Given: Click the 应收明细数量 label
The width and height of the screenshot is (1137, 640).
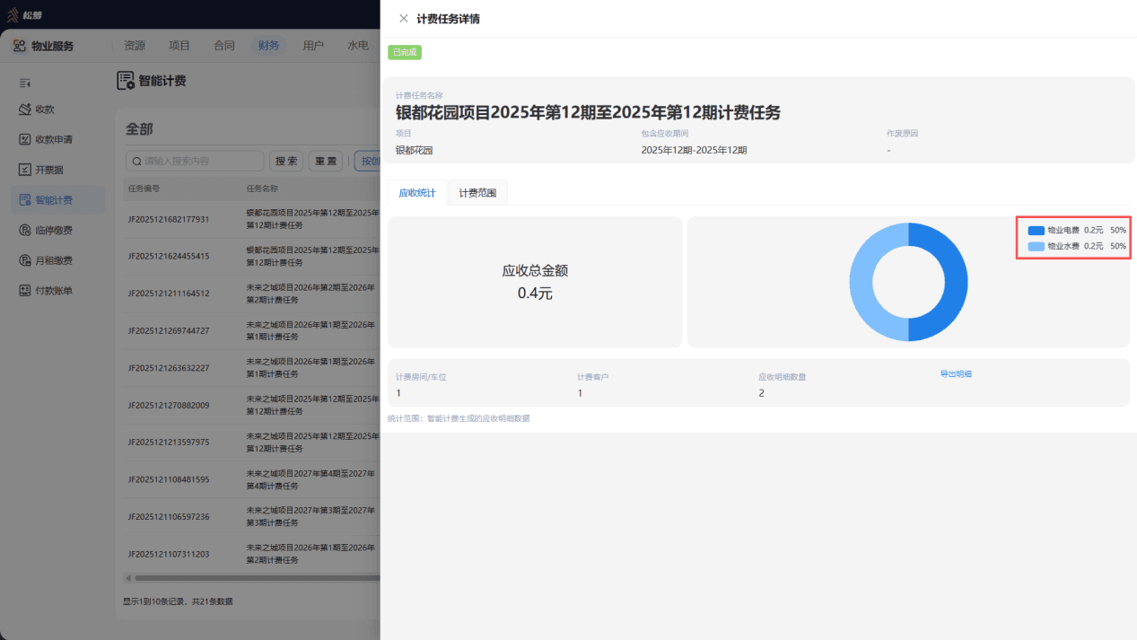Looking at the screenshot, I should coord(783,377).
